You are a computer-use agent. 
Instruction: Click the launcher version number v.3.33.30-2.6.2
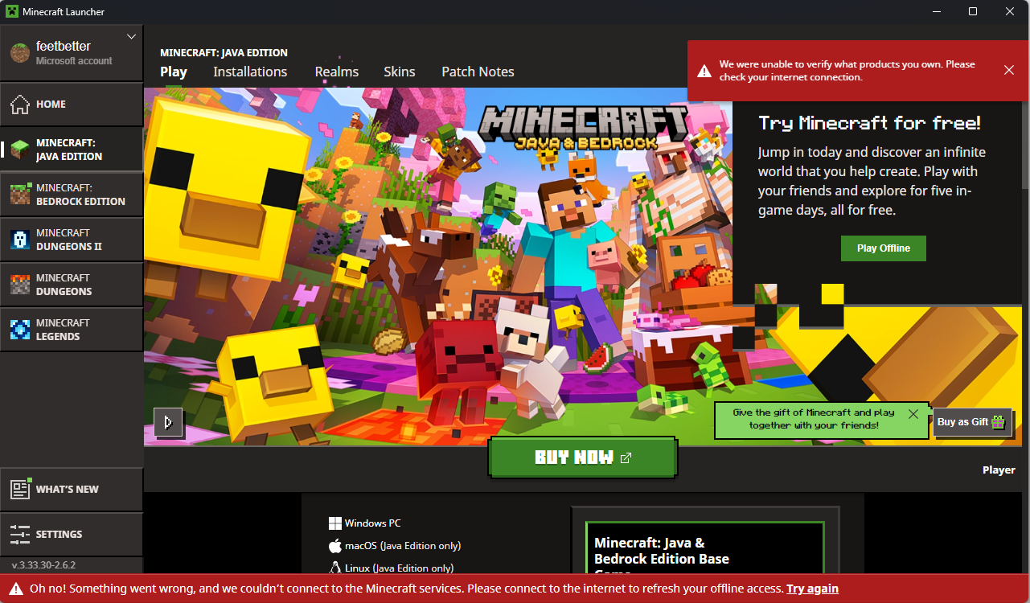tap(43, 565)
